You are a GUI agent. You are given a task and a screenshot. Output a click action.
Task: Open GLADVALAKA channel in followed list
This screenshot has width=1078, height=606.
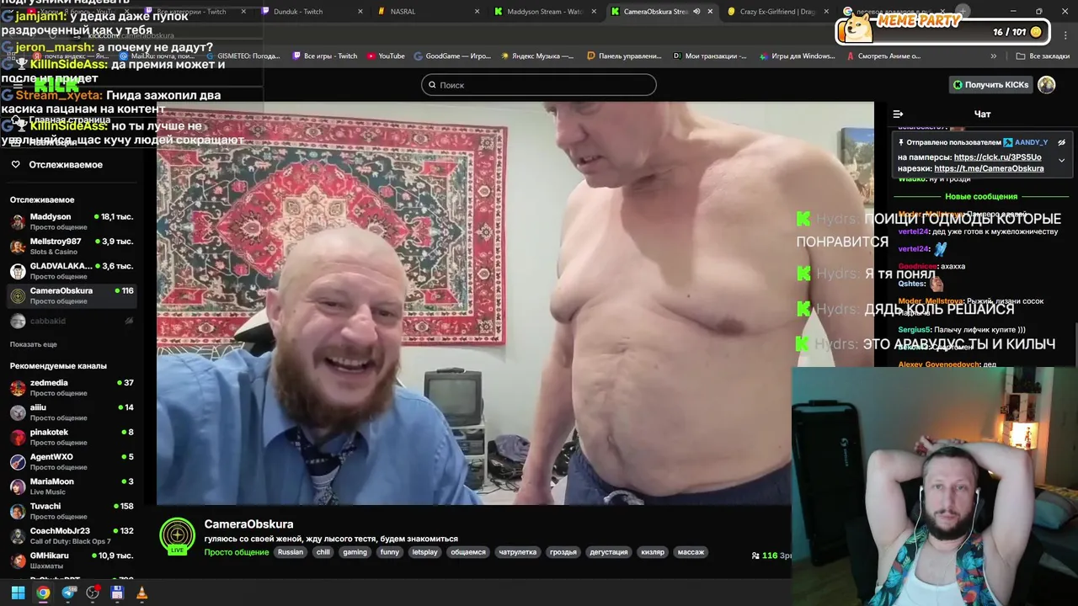coord(72,270)
